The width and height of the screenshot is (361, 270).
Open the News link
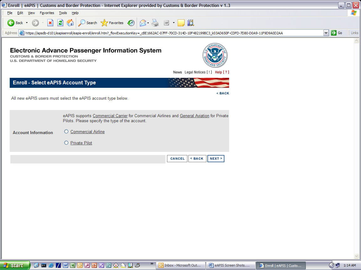click(177, 72)
